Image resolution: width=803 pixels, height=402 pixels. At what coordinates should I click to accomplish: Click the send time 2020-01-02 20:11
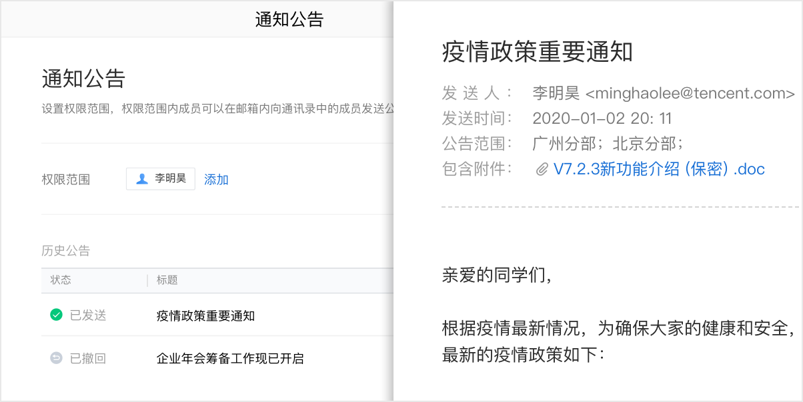(x=602, y=118)
